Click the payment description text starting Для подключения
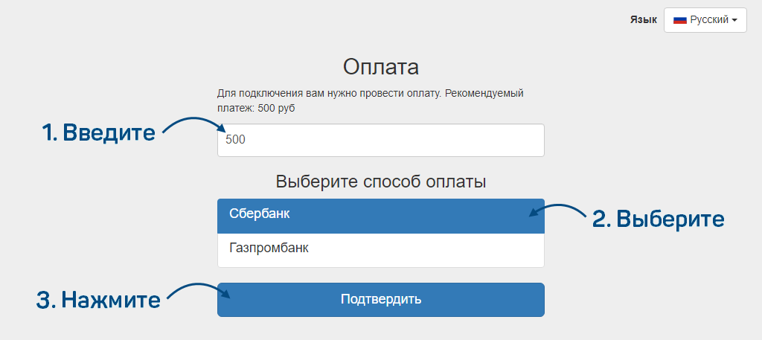 coord(370,94)
